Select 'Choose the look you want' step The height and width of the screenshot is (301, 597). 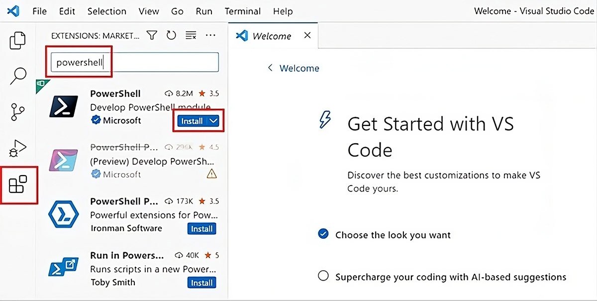393,235
